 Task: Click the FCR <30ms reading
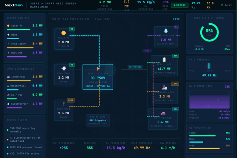(226, 49)
